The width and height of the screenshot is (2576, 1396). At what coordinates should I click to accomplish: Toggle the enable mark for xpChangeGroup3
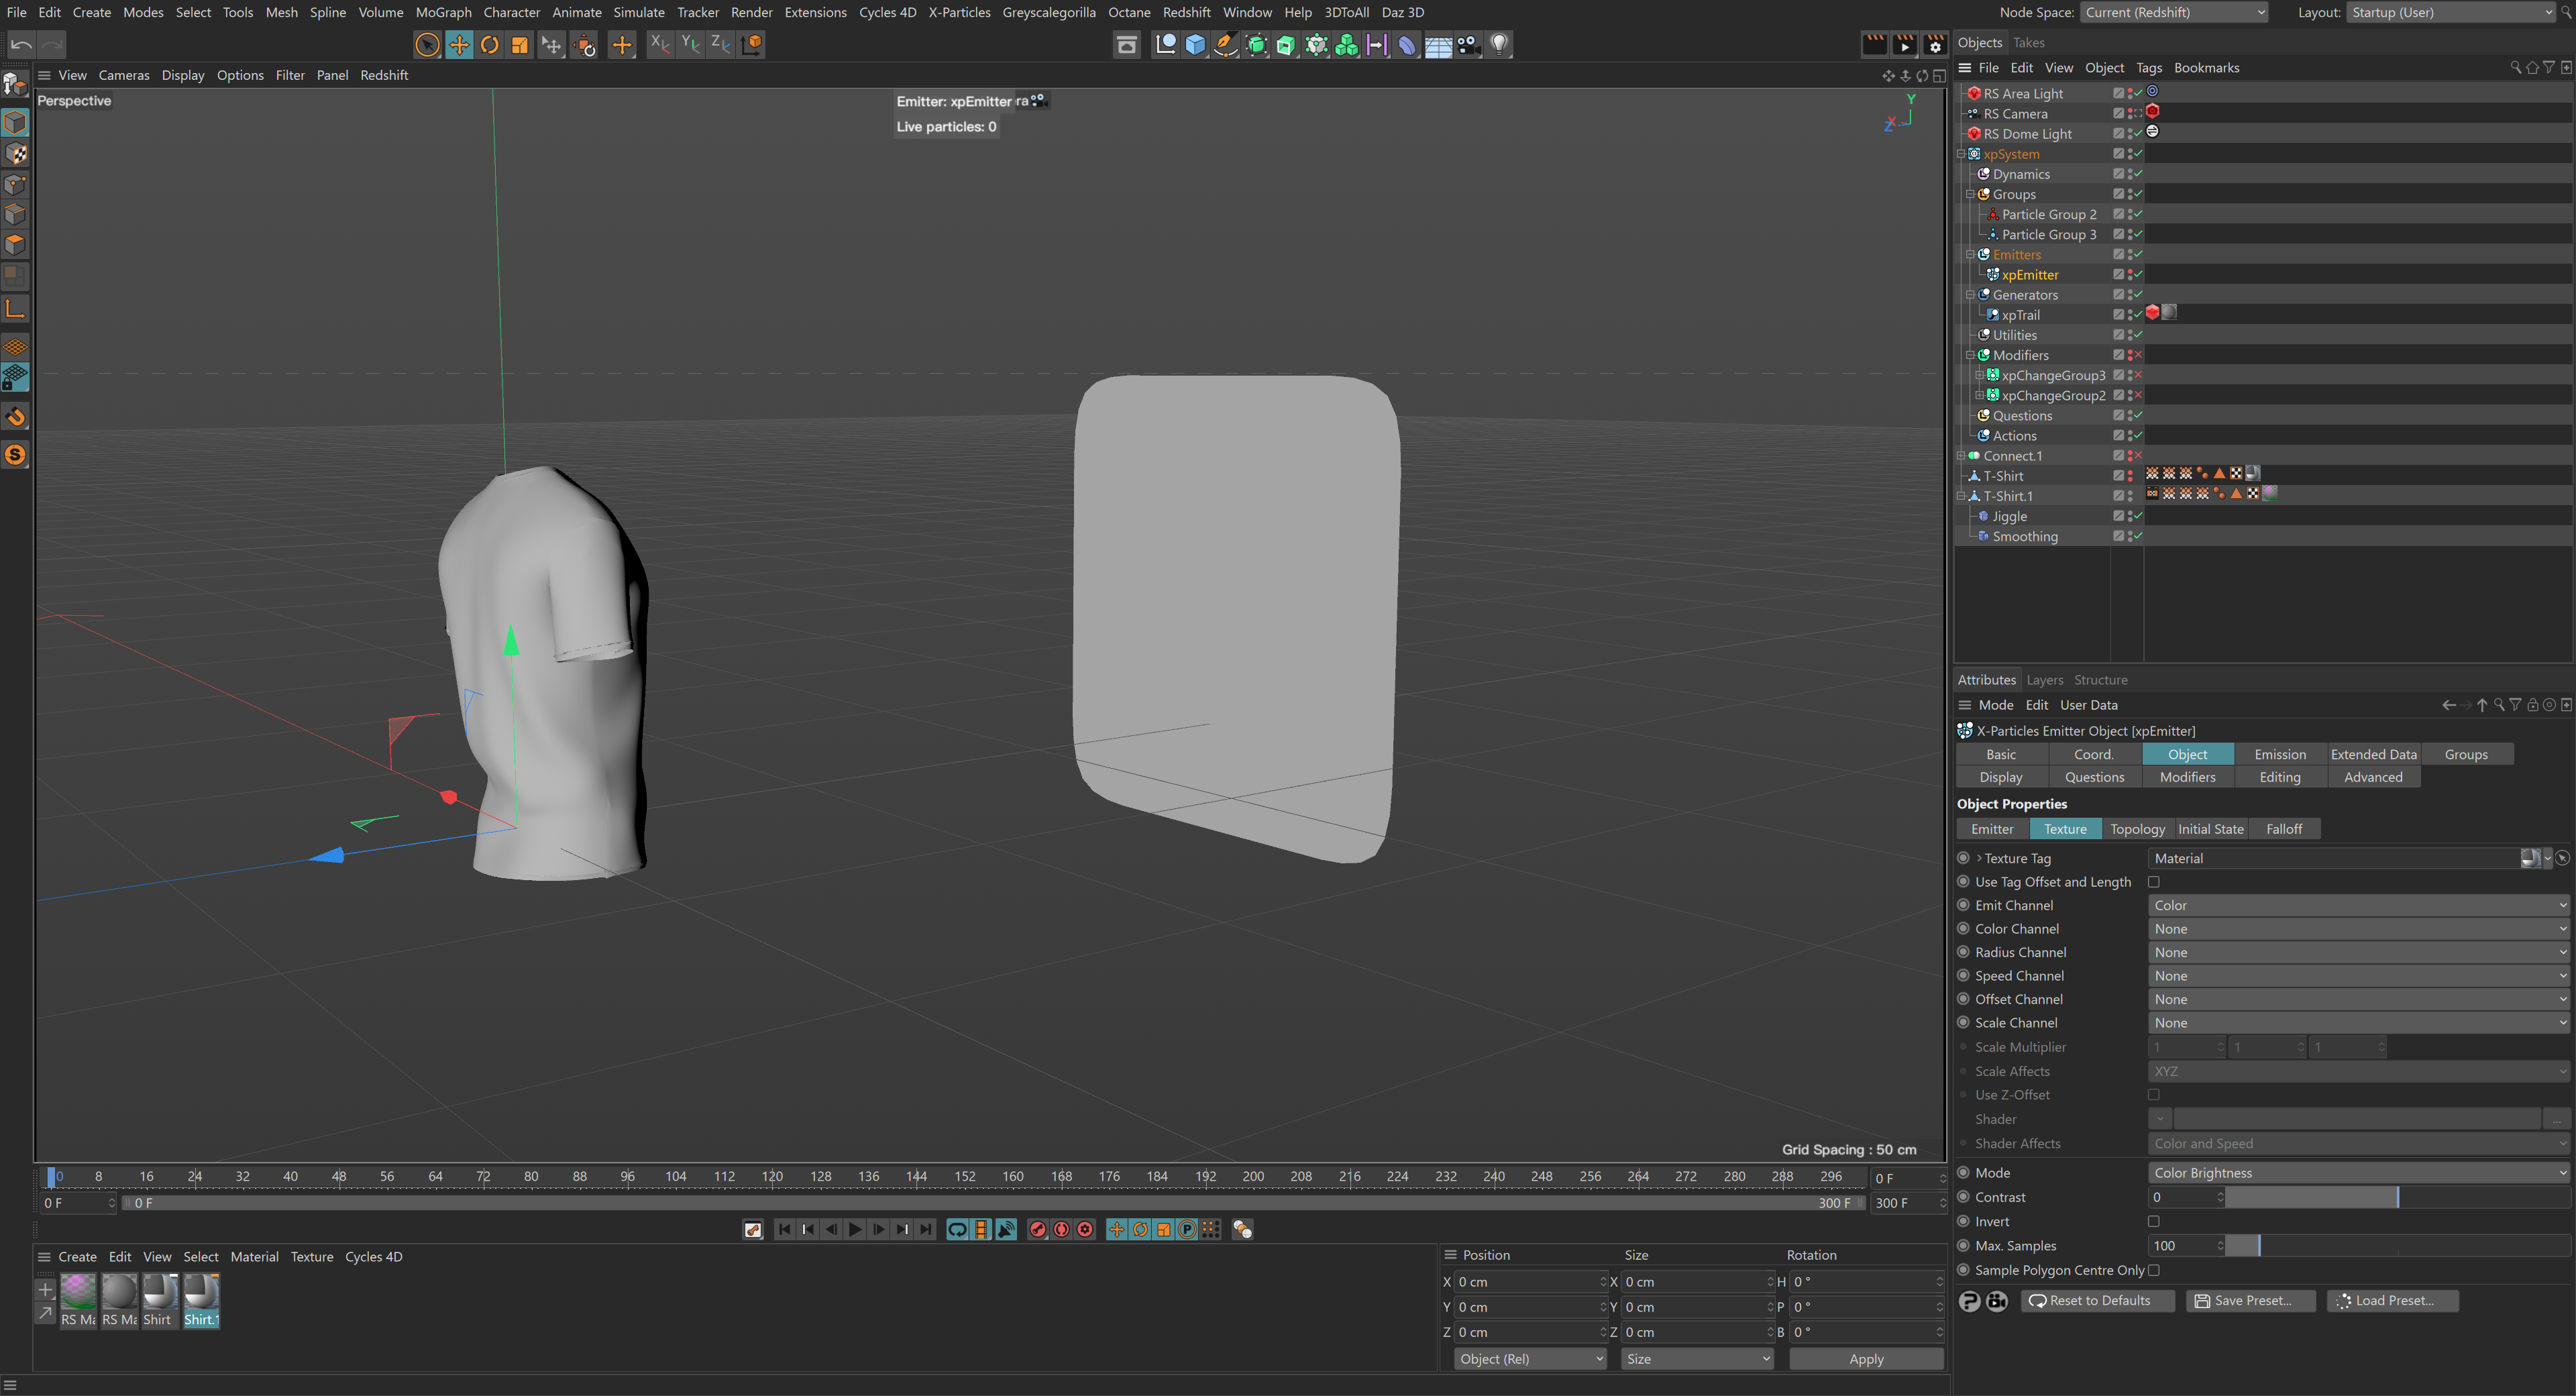click(2138, 375)
